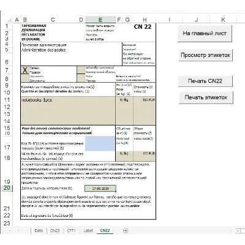This screenshot has height=245, width=245.
Task: Select column C header
Action: pos(53,20)
